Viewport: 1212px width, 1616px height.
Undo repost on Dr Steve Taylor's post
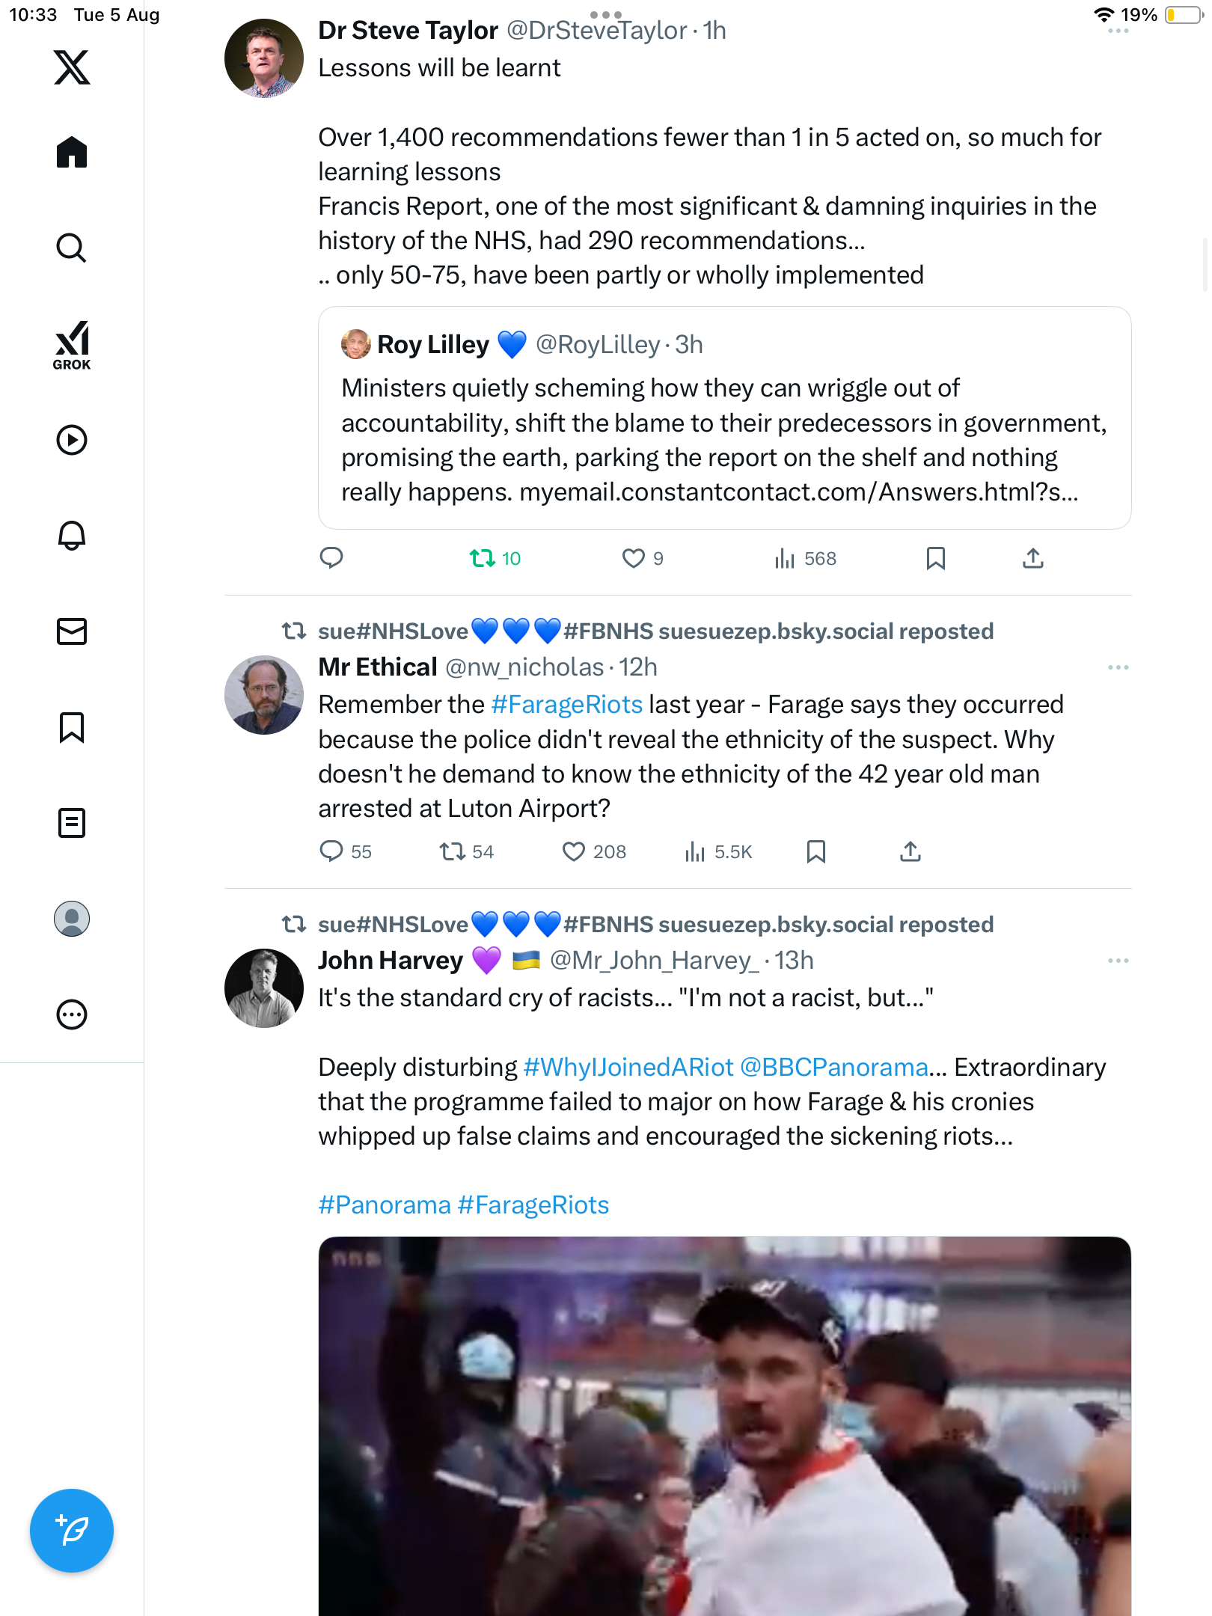coord(483,558)
